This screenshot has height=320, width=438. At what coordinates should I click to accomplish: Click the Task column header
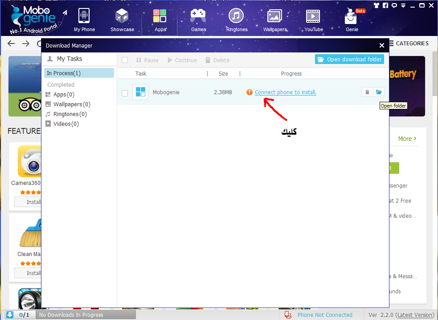coord(141,74)
